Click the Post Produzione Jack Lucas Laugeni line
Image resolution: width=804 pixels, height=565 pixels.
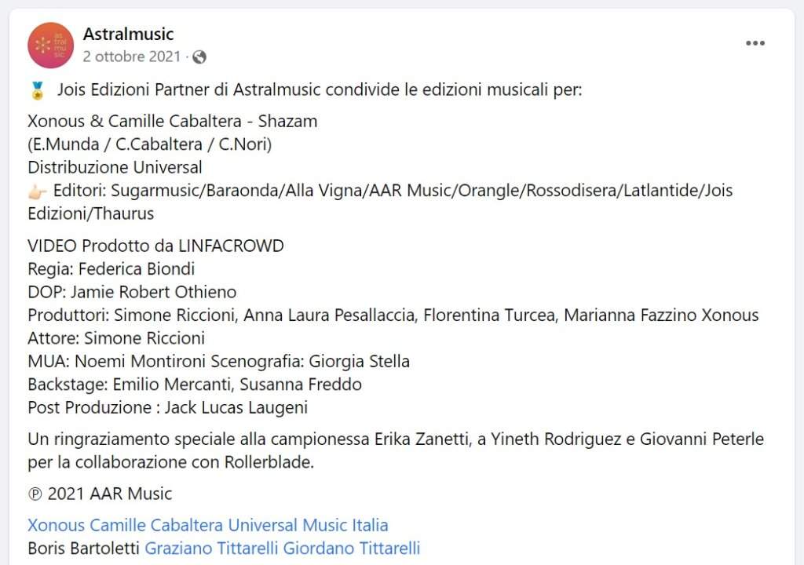tap(167, 407)
